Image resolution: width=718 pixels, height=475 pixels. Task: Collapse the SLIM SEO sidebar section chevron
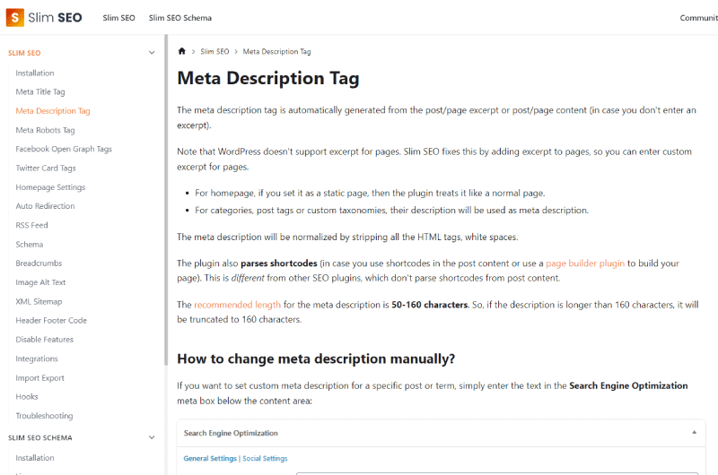pyautogui.click(x=152, y=53)
